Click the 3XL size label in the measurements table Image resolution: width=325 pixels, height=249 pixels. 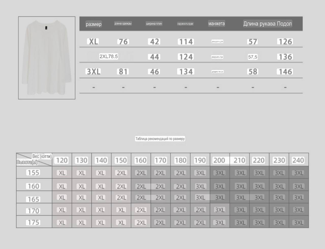(x=93, y=71)
